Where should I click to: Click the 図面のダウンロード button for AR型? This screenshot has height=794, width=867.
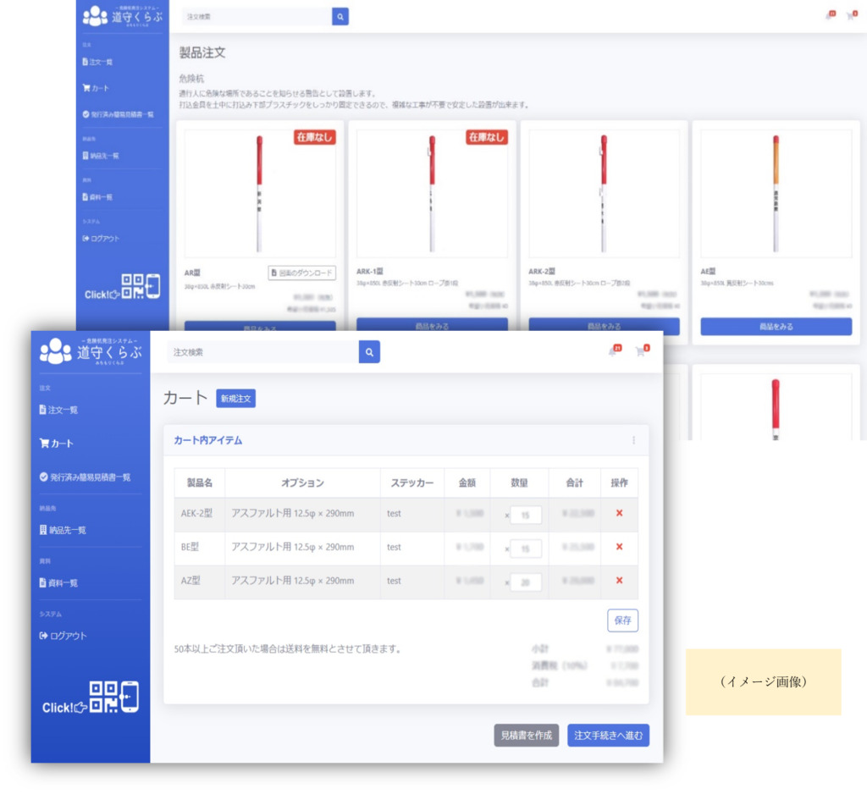coord(302,273)
